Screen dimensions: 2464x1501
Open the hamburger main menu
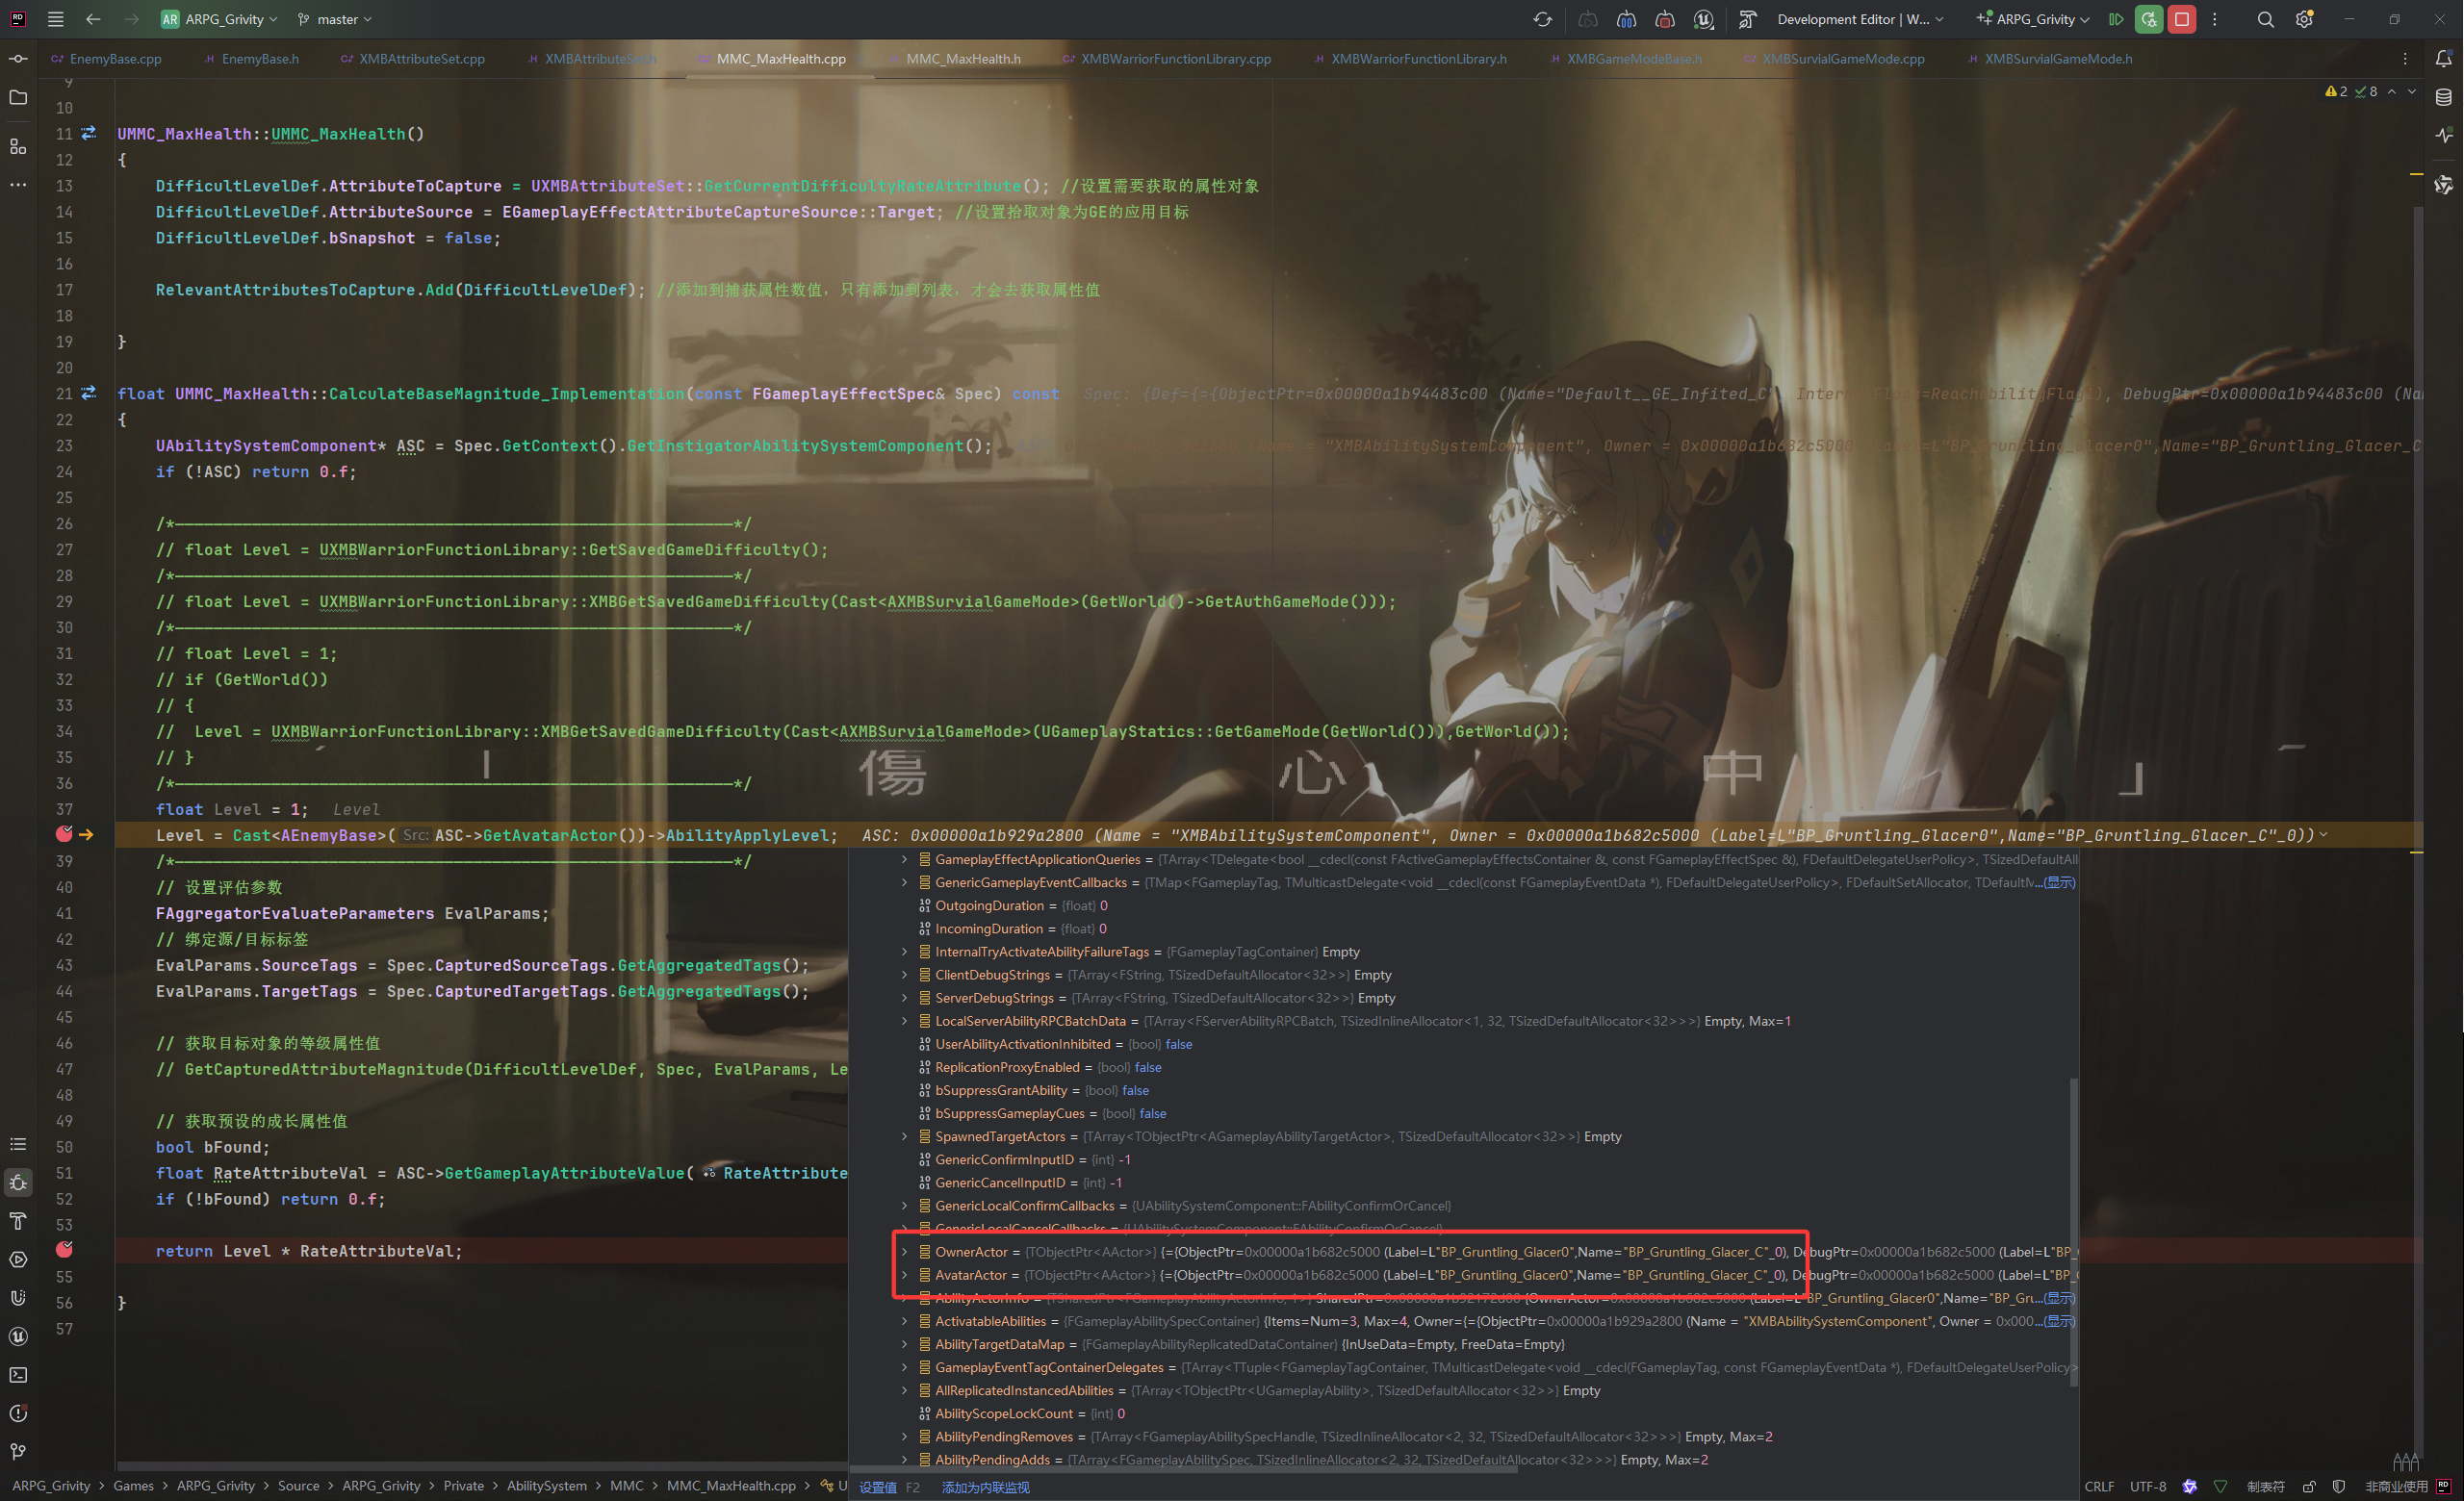click(55, 19)
